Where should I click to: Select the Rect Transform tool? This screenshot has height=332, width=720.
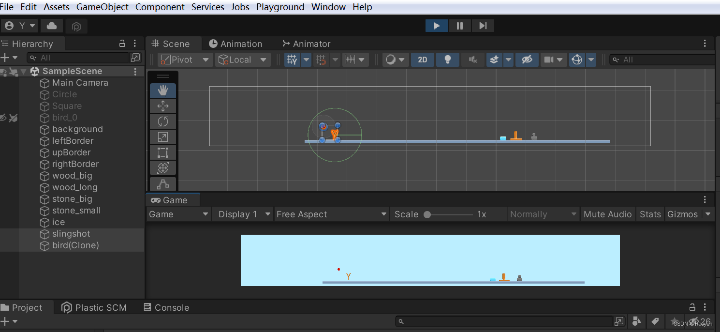163,152
